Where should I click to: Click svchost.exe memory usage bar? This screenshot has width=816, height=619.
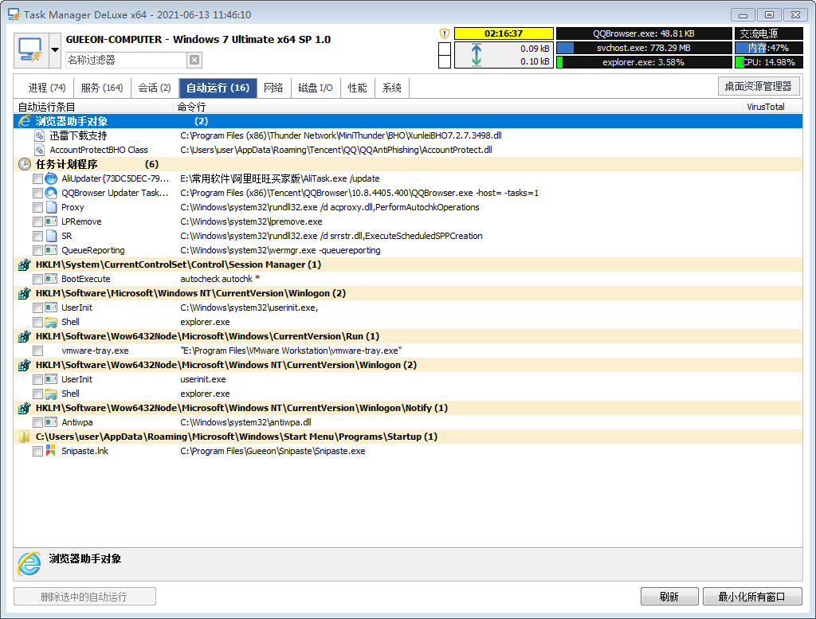coord(644,48)
